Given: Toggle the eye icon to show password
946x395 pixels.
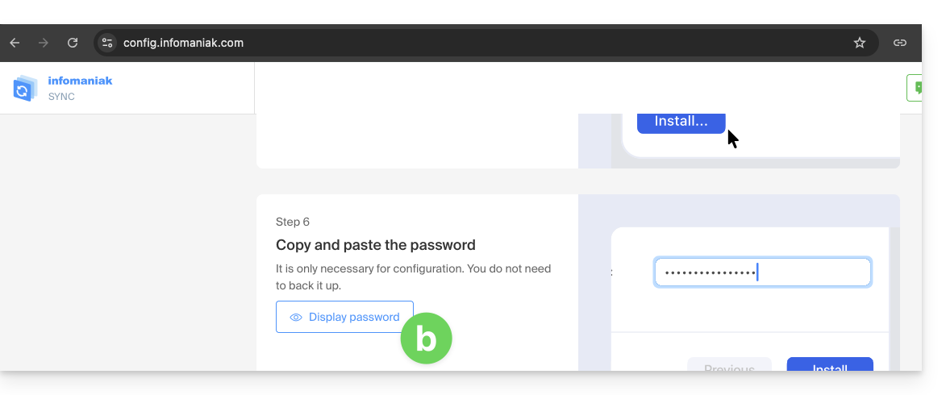Looking at the screenshot, I should click(x=296, y=318).
